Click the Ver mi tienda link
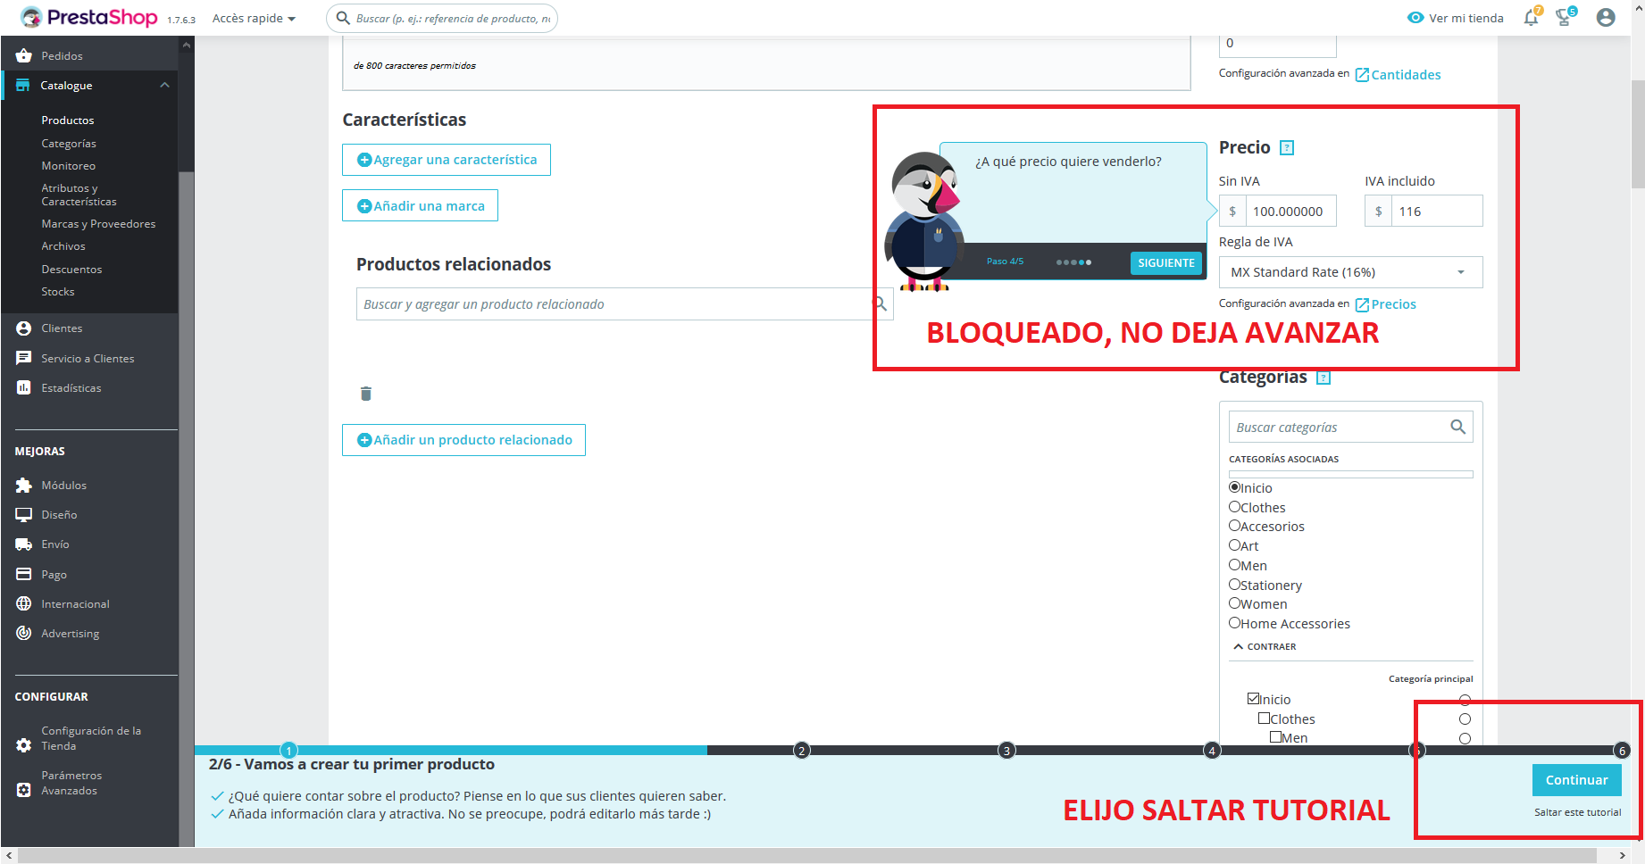This screenshot has width=1645, height=864. point(1465,18)
